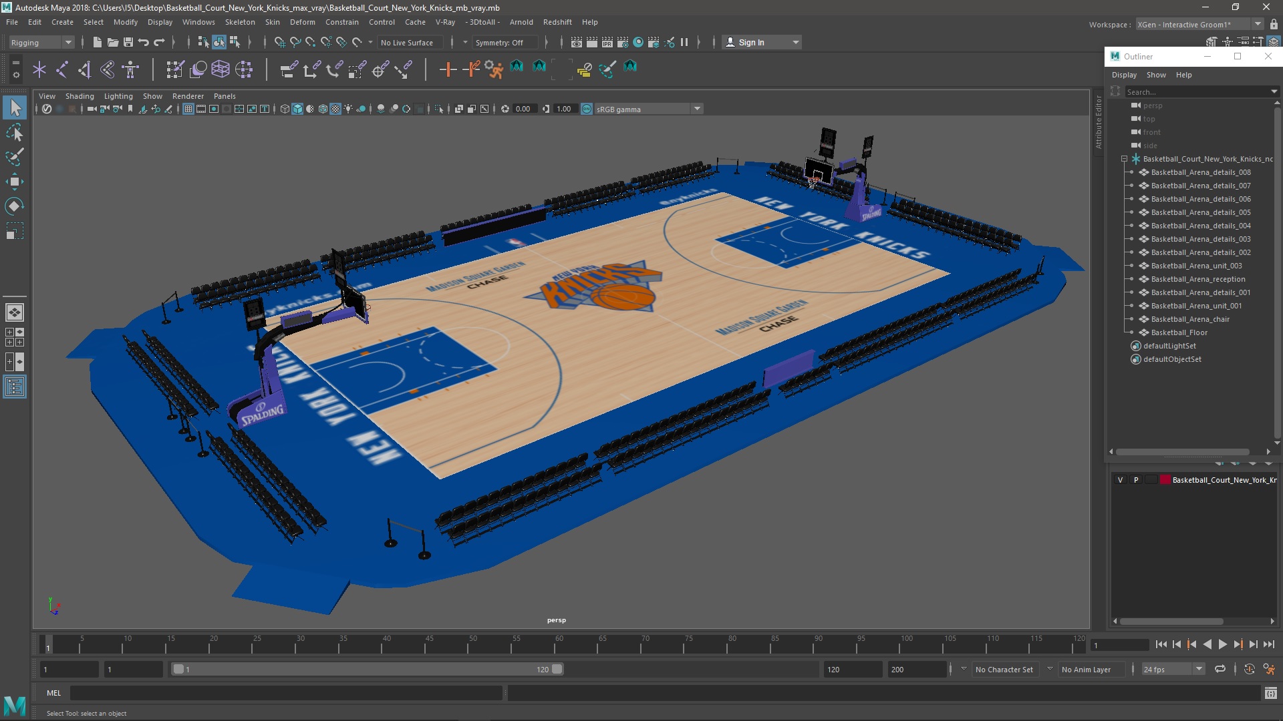
Task: Open the Symmetry: Off dropdown
Action: point(505,42)
